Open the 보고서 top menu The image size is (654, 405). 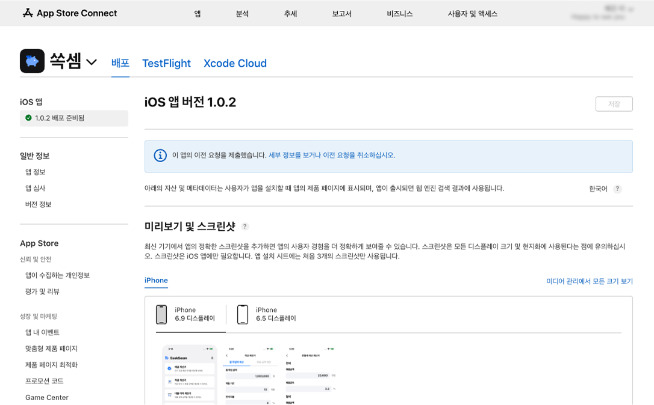point(341,14)
